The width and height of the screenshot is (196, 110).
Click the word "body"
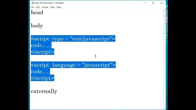click(37, 26)
